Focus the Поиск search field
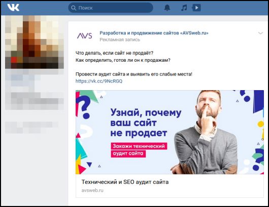Screen dimensions: 269x207 click(111, 8)
